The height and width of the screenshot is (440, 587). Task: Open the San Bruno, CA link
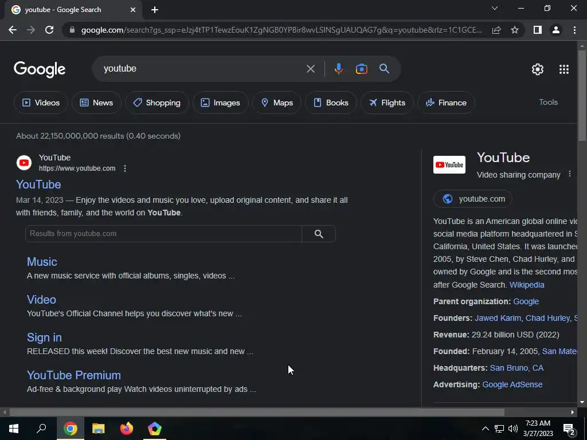516,368
